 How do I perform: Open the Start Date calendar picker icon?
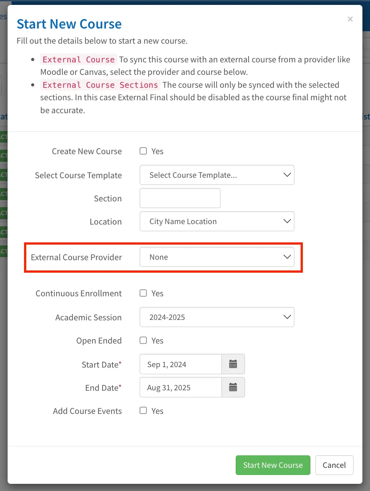click(233, 364)
